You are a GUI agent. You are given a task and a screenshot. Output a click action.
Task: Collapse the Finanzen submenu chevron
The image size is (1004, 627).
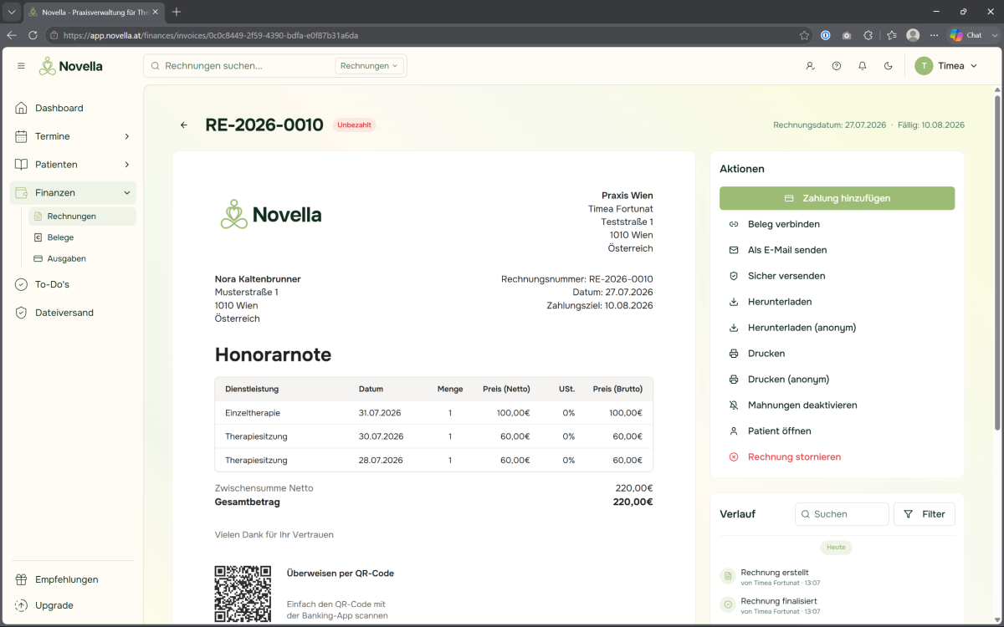[x=127, y=193]
